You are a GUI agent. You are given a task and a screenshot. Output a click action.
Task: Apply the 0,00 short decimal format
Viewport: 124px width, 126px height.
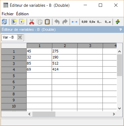click(x=84, y=22)
